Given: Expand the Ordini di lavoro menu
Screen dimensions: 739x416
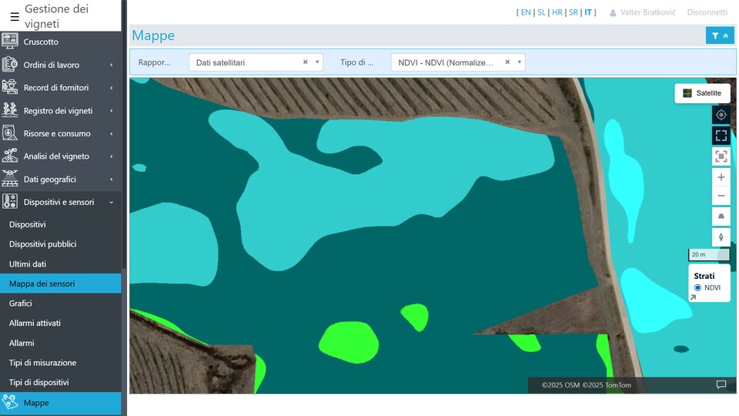Looking at the screenshot, I should (x=60, y=65).
